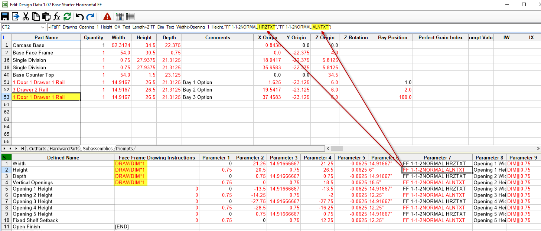Select the Quantity column header

coord(94,37)
